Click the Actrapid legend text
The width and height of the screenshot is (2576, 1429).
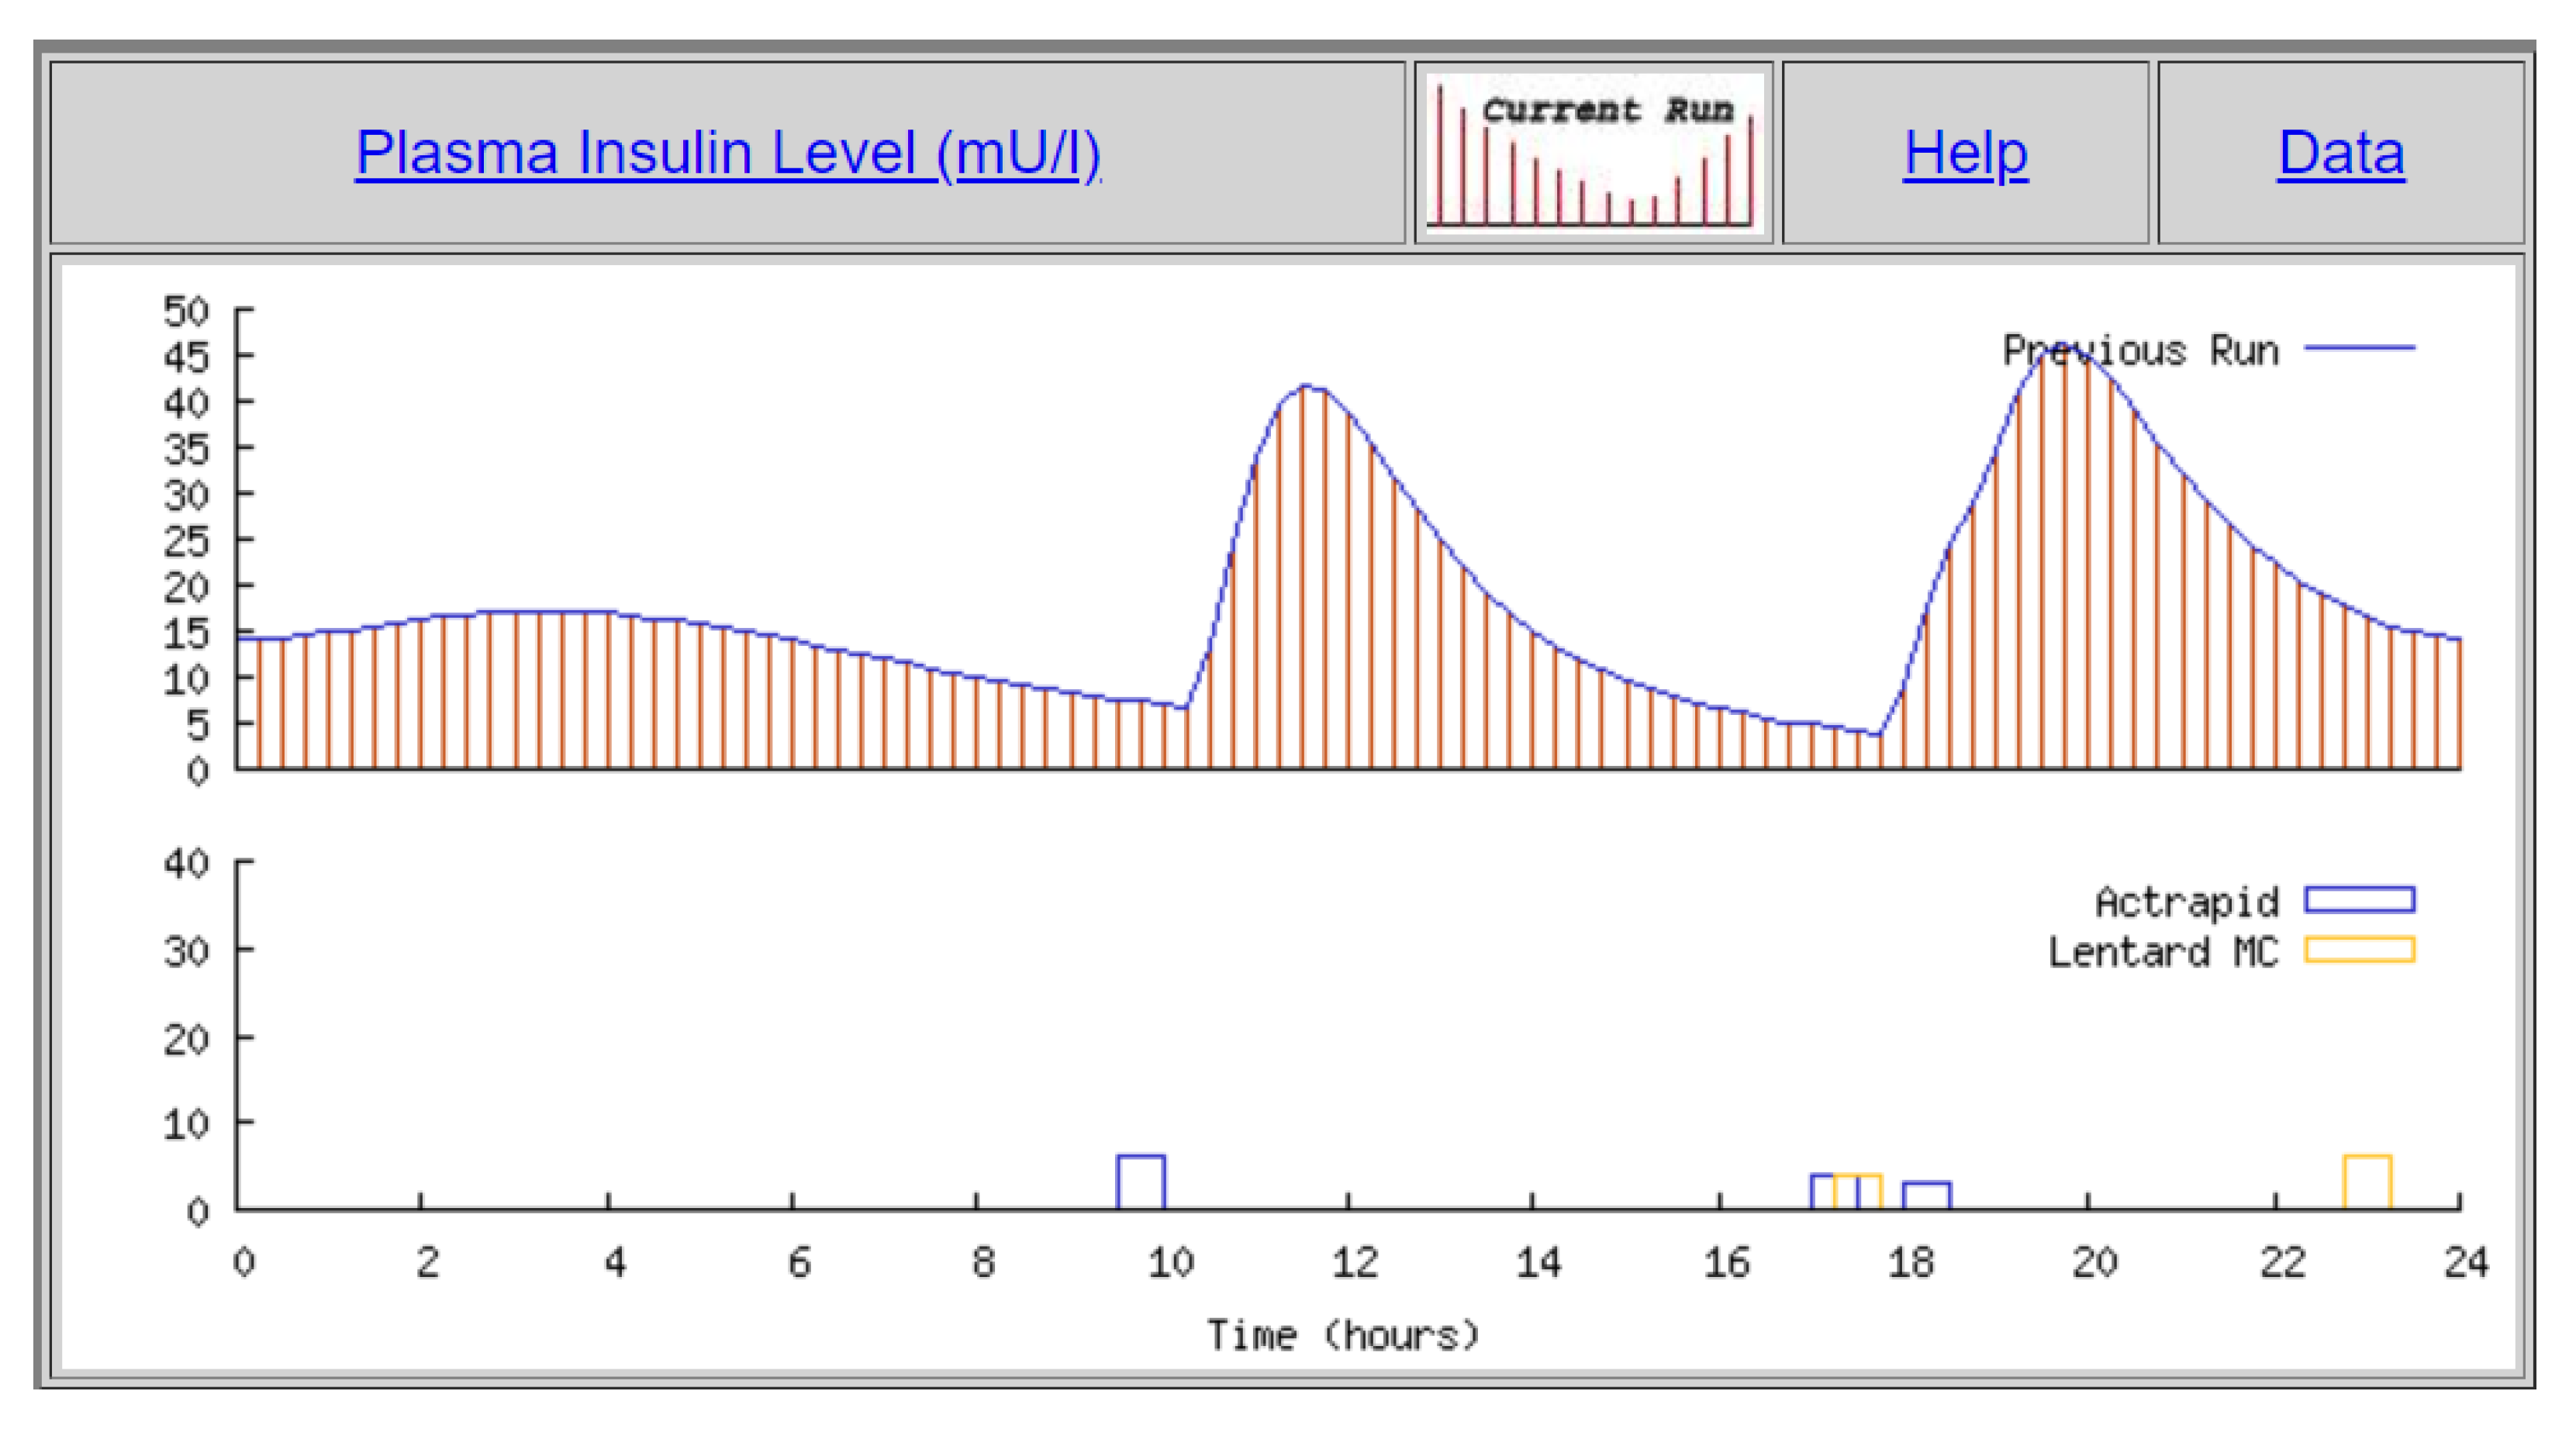tap(2187, 902)
